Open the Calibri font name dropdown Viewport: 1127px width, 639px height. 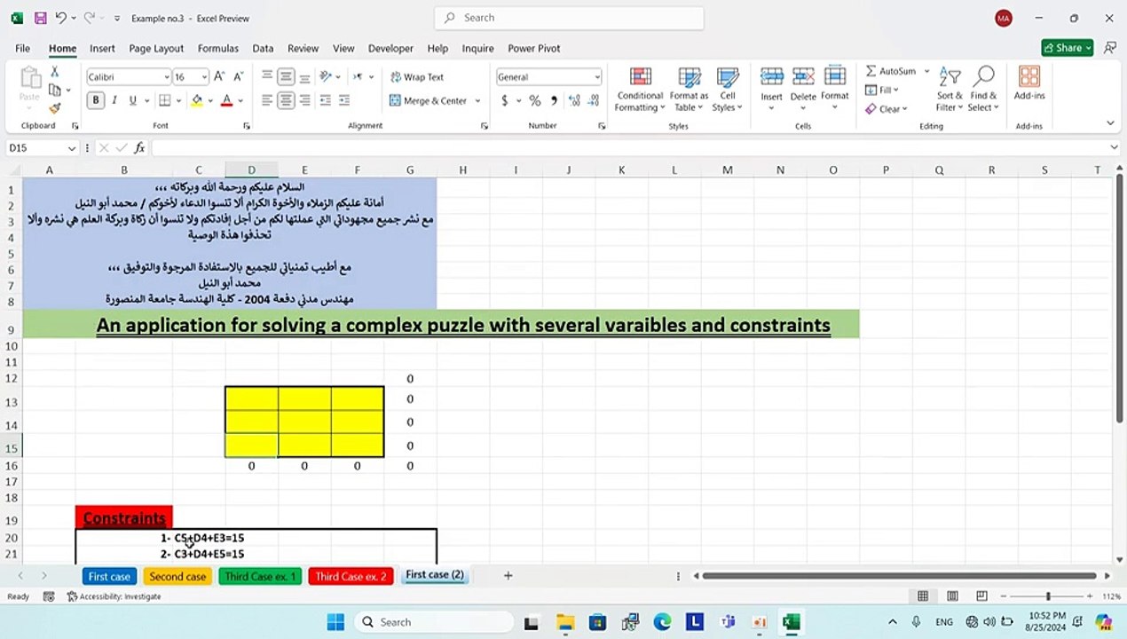166,77
